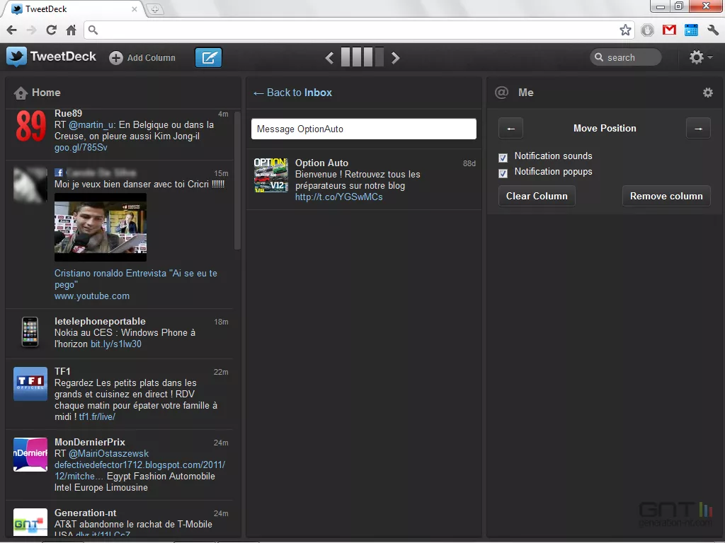Click the Home column's house icon
The width and height of the screenshot is (725, 543).
[21, 92]
